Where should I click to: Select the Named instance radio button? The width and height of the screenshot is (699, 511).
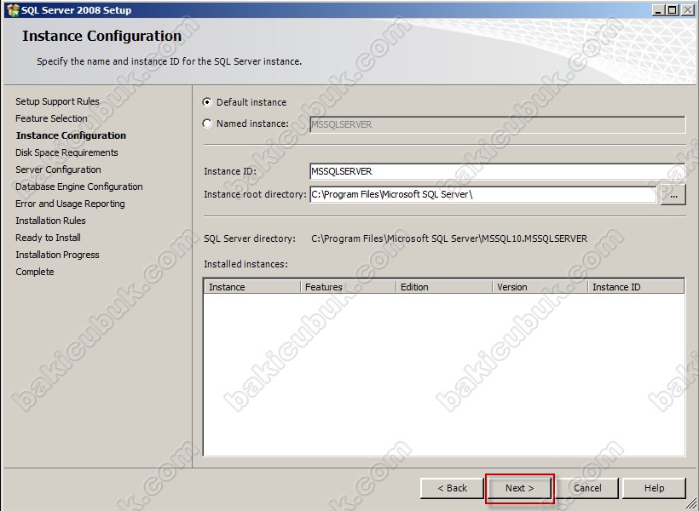207,123
